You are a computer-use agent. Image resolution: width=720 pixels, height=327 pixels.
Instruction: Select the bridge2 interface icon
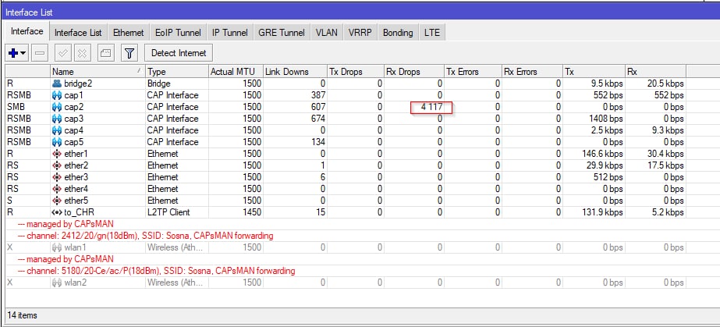(57, 84)
